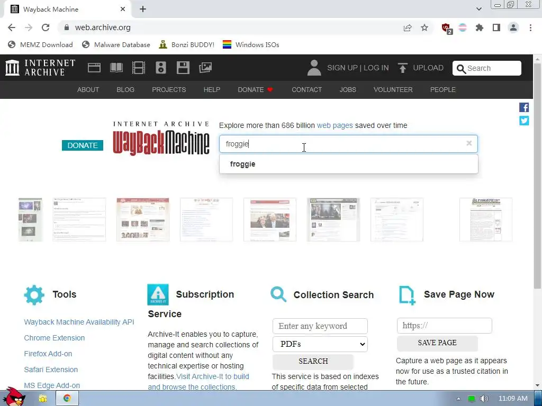Open a new browser tab
542x406 pixels.
coord(143,10)
